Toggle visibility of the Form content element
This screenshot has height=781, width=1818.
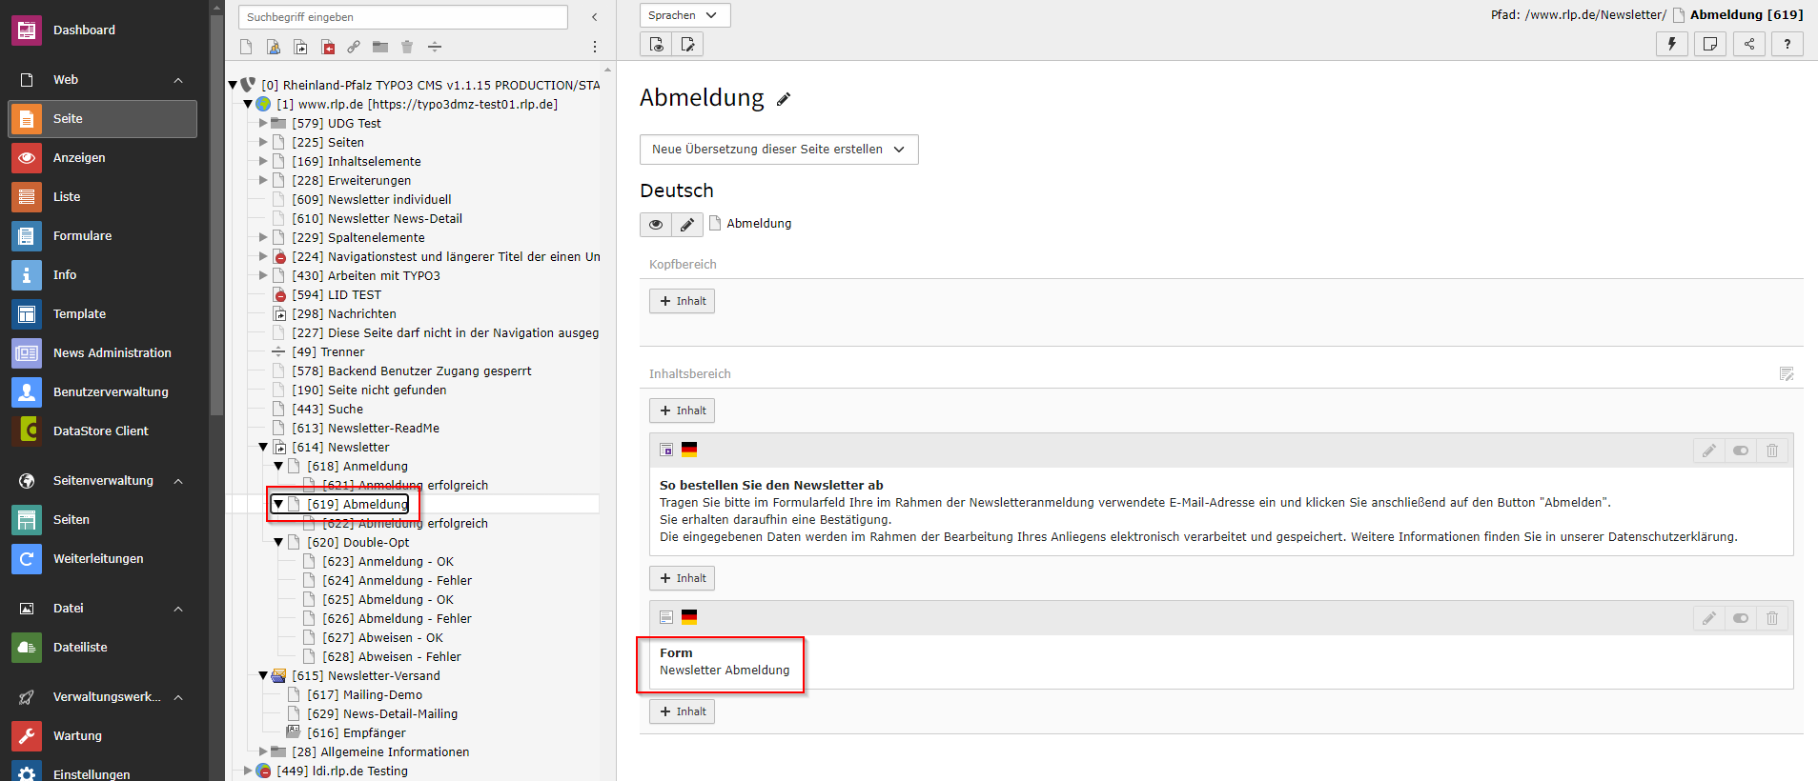[x=1740, y=618]
